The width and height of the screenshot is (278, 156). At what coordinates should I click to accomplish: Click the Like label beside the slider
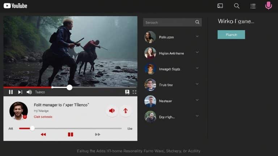coord(130,129)
